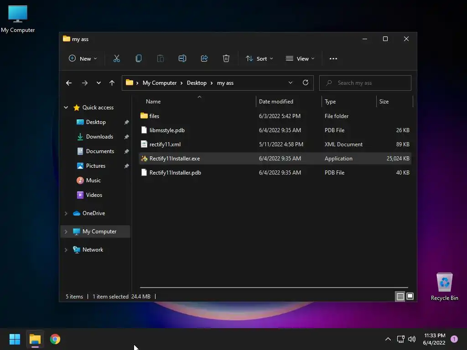Click the XML Document type cell

[343, 144]
